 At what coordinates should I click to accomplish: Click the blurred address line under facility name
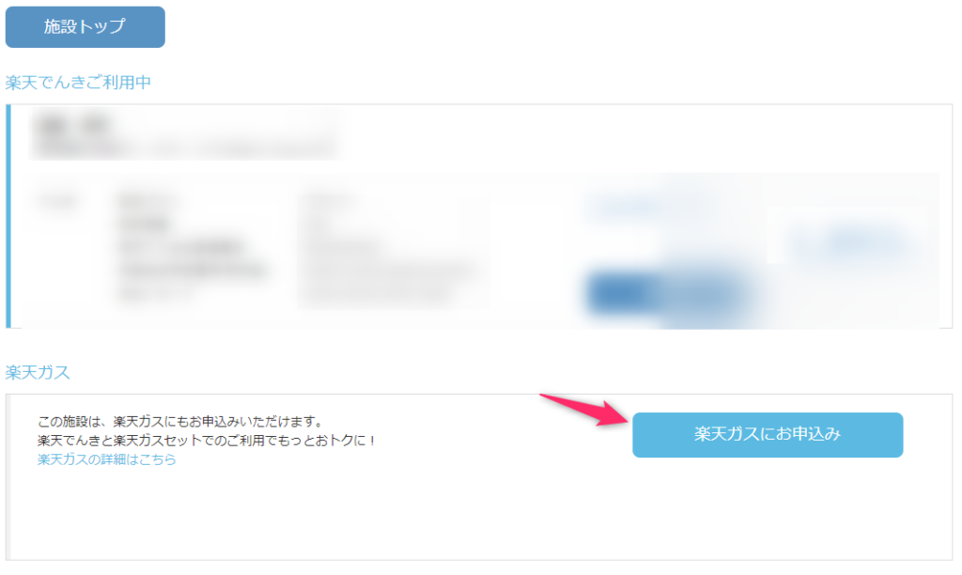point(186,148)
